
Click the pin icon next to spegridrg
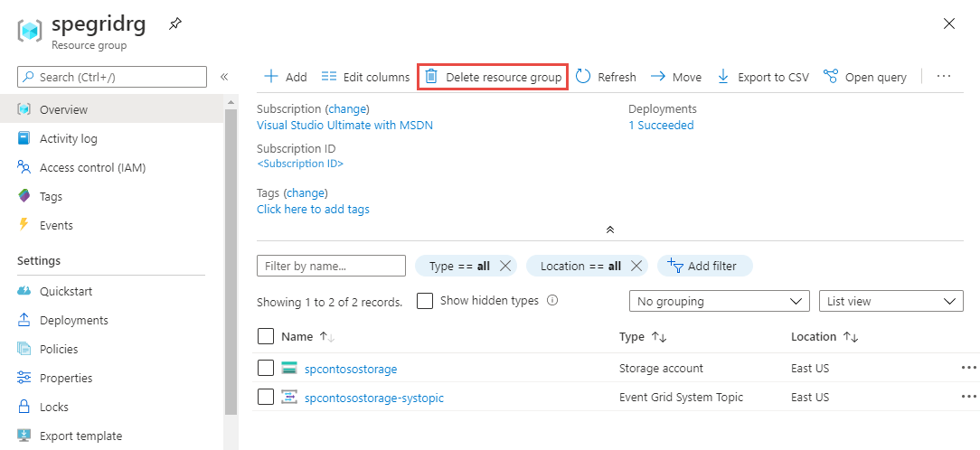coord(174,24)
